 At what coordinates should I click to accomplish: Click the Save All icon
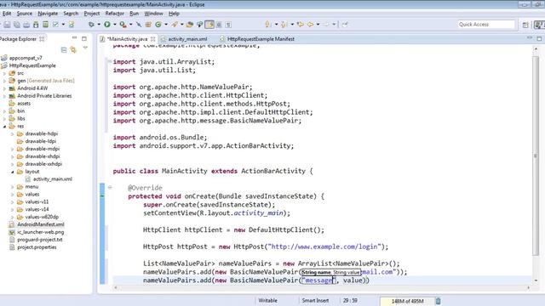pyautogui.click(x=17, y=25)
